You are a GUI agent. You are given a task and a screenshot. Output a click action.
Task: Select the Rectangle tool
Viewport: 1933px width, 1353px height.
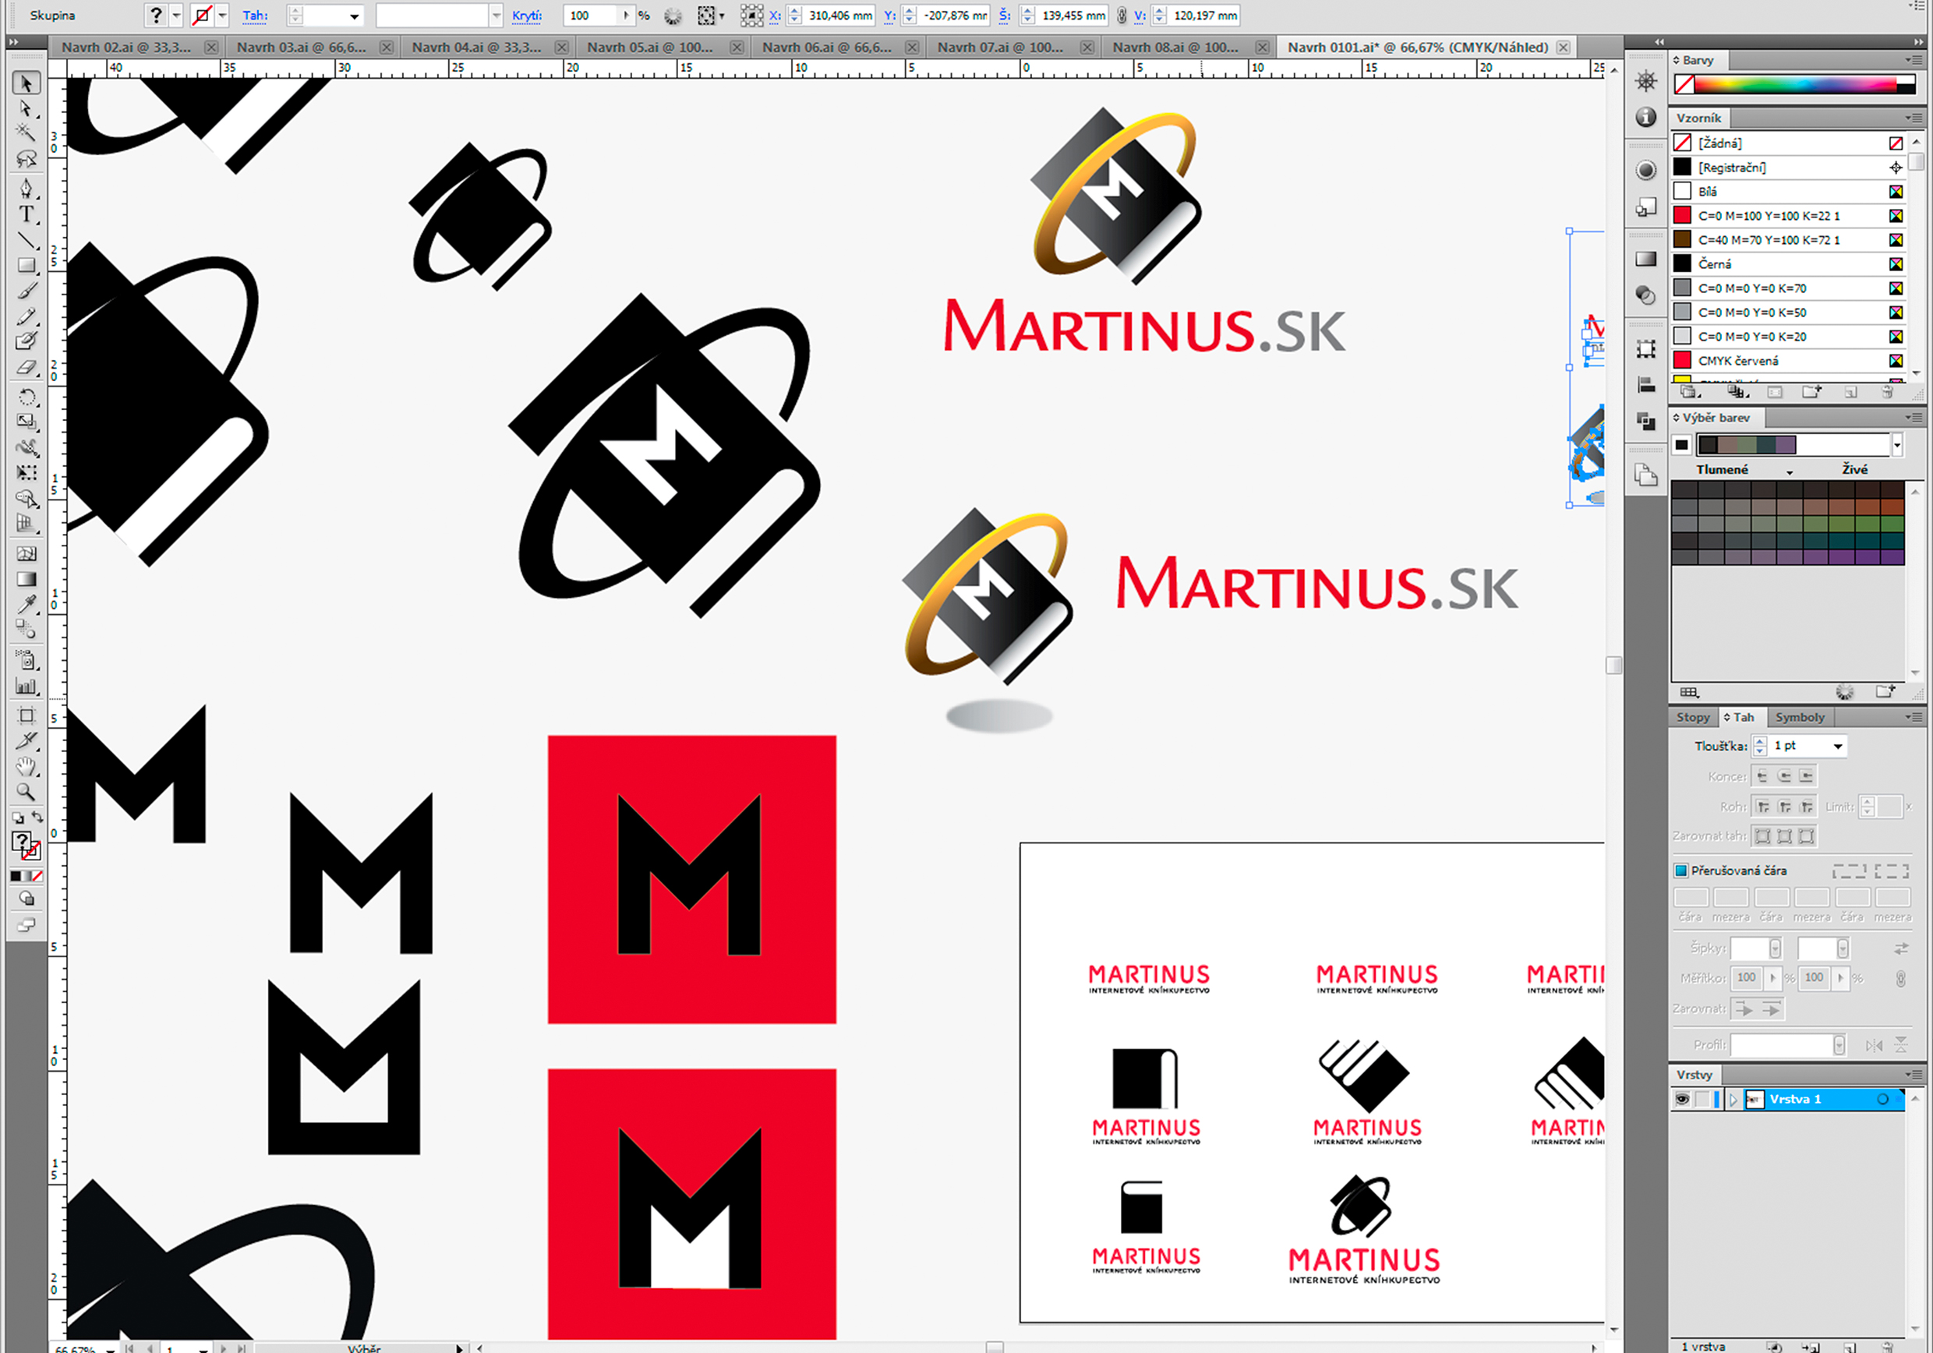point(26,265)
